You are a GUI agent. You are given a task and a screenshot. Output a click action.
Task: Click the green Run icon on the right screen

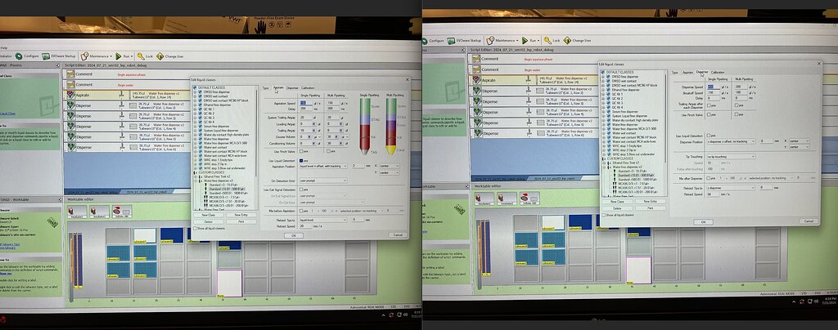pos(526,39)
